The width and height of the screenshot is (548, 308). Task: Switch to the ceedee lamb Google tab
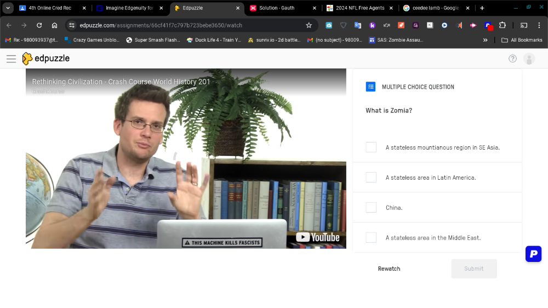point(436,8)
